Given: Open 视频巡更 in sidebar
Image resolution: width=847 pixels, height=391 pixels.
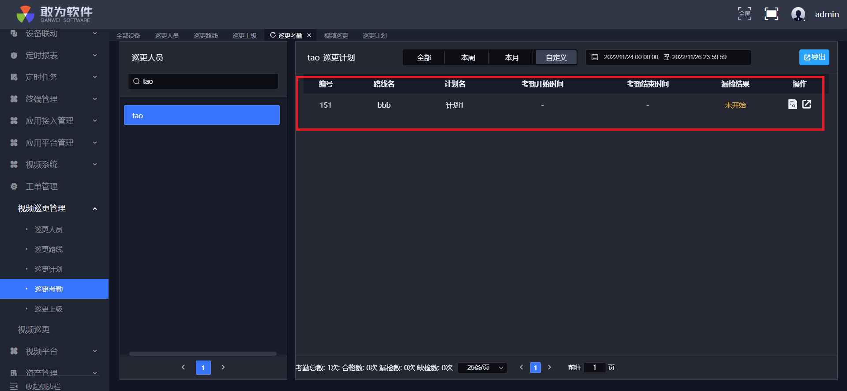Looking at the screenshot, I should (34, 330).
